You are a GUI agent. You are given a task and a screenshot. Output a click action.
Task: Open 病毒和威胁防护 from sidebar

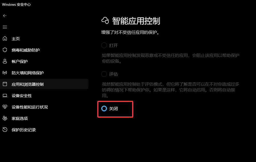point(44,50)
